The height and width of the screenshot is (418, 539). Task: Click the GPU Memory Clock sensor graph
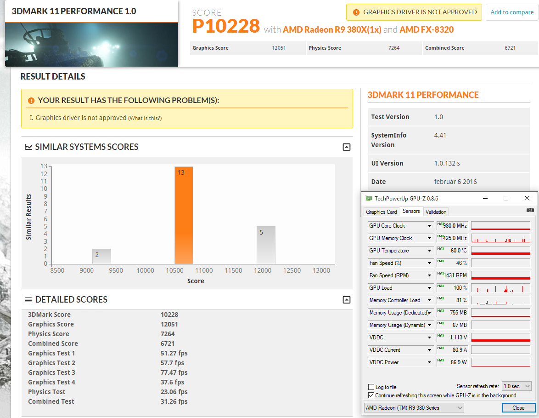click(500, 238)
